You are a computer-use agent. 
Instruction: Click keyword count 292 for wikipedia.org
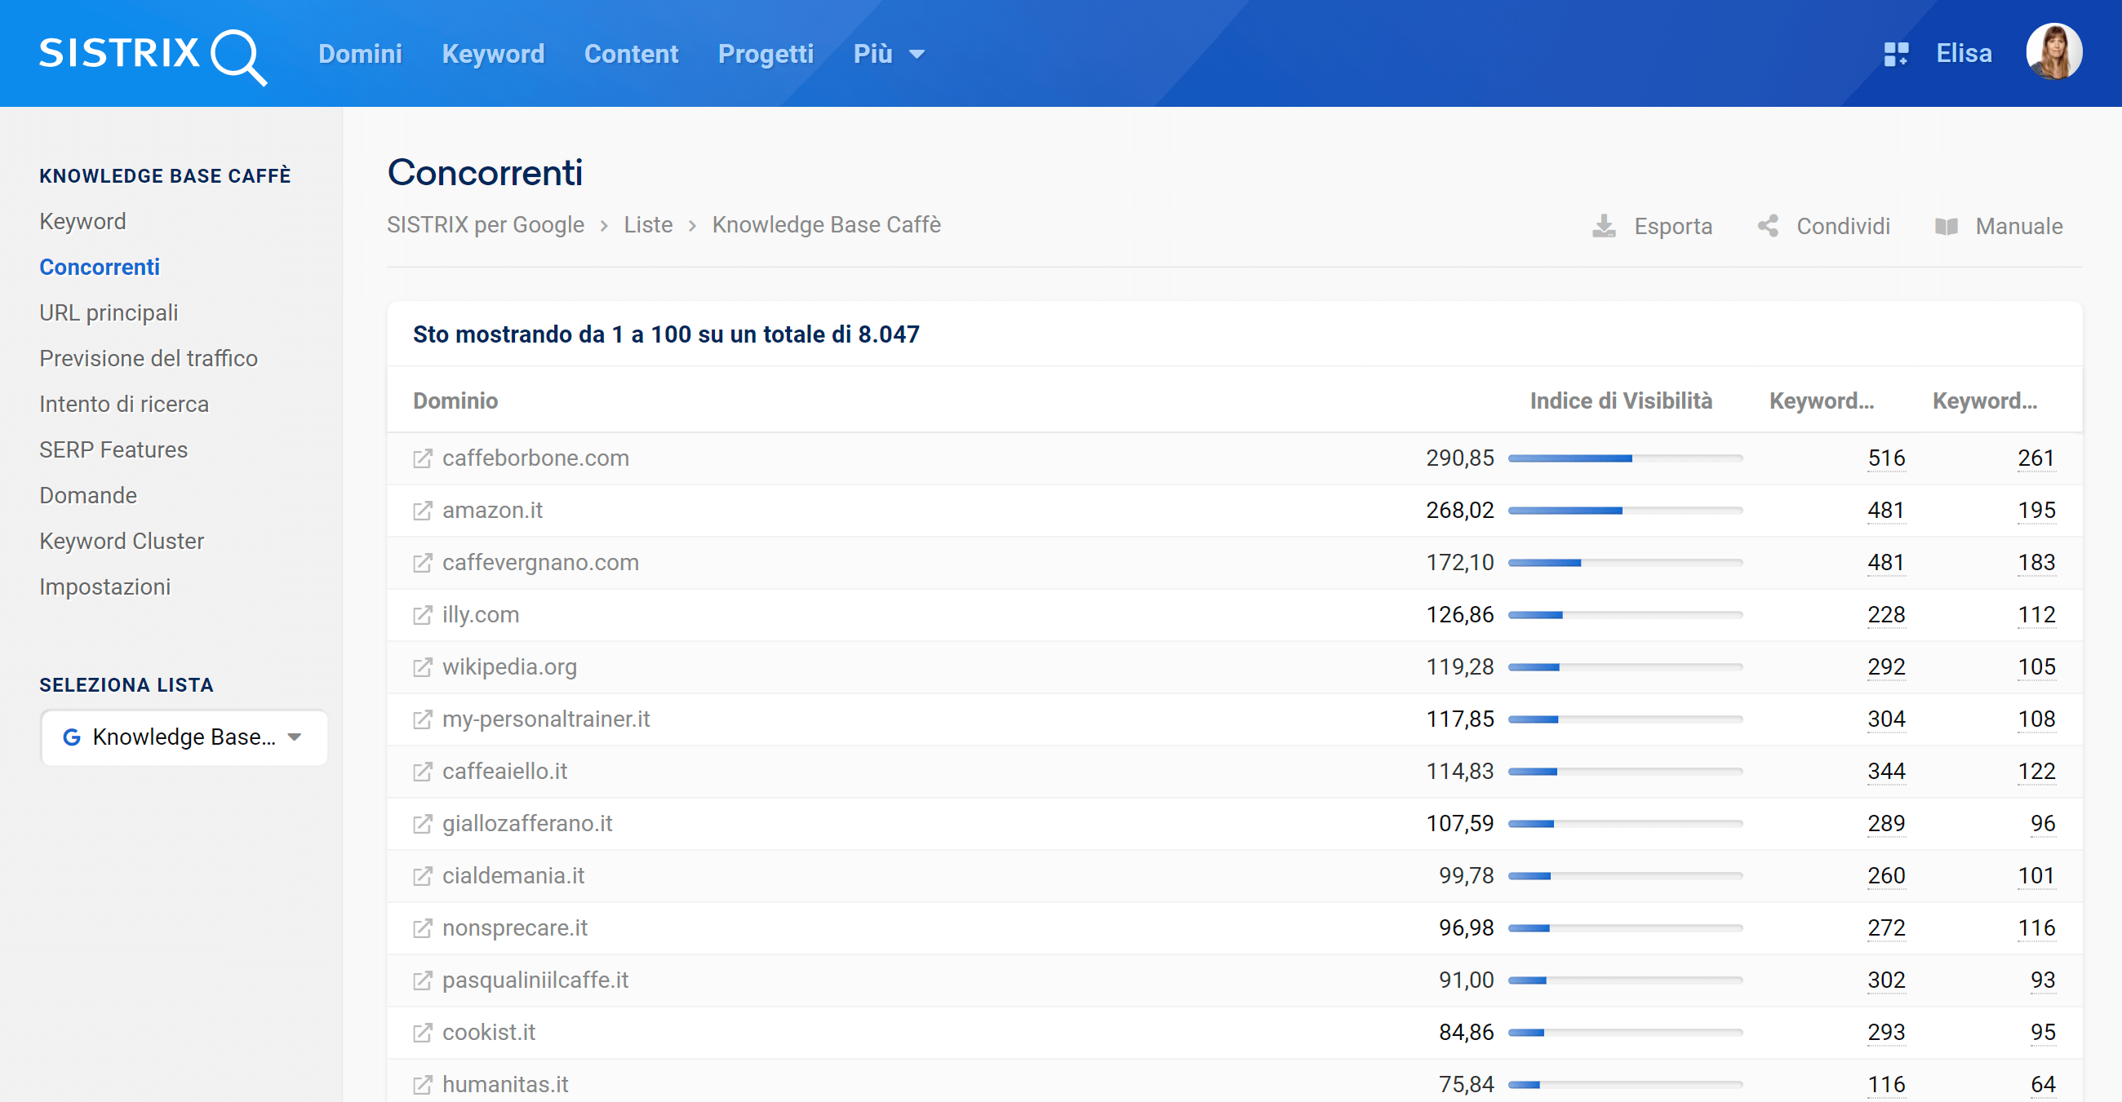1886,667
